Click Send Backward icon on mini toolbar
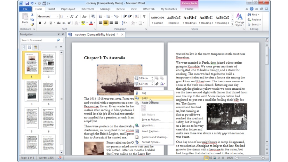 point(162,78)
